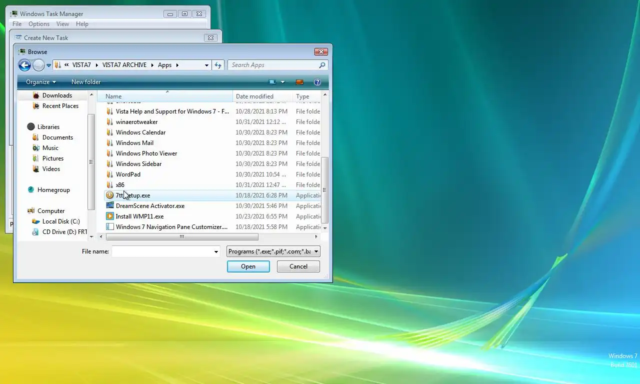Expand the arrow after VISTA7 ARCHIVE
Viewport: 640px width, 384px height.
click(152, 65)
